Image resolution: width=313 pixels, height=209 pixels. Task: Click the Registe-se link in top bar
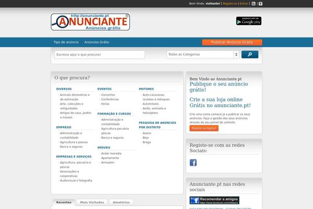[230, 4]
